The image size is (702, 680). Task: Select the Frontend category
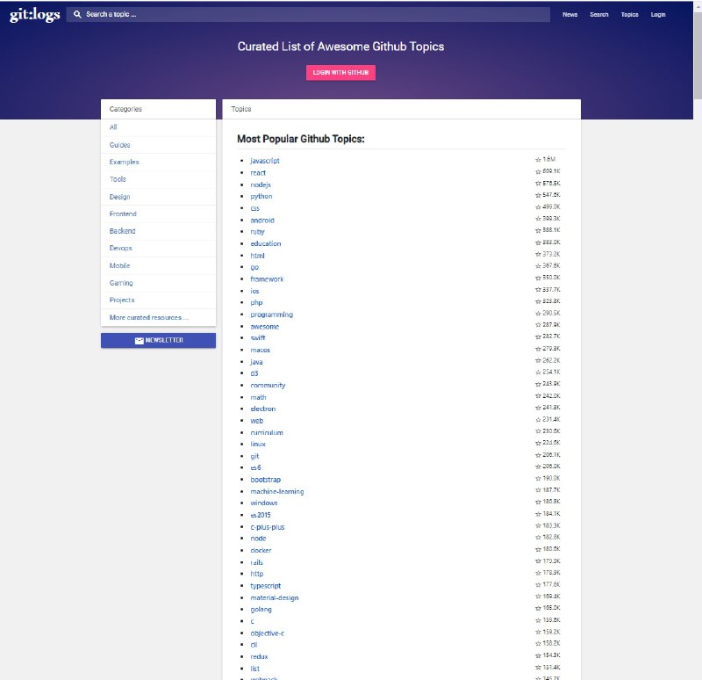[158, 213]
